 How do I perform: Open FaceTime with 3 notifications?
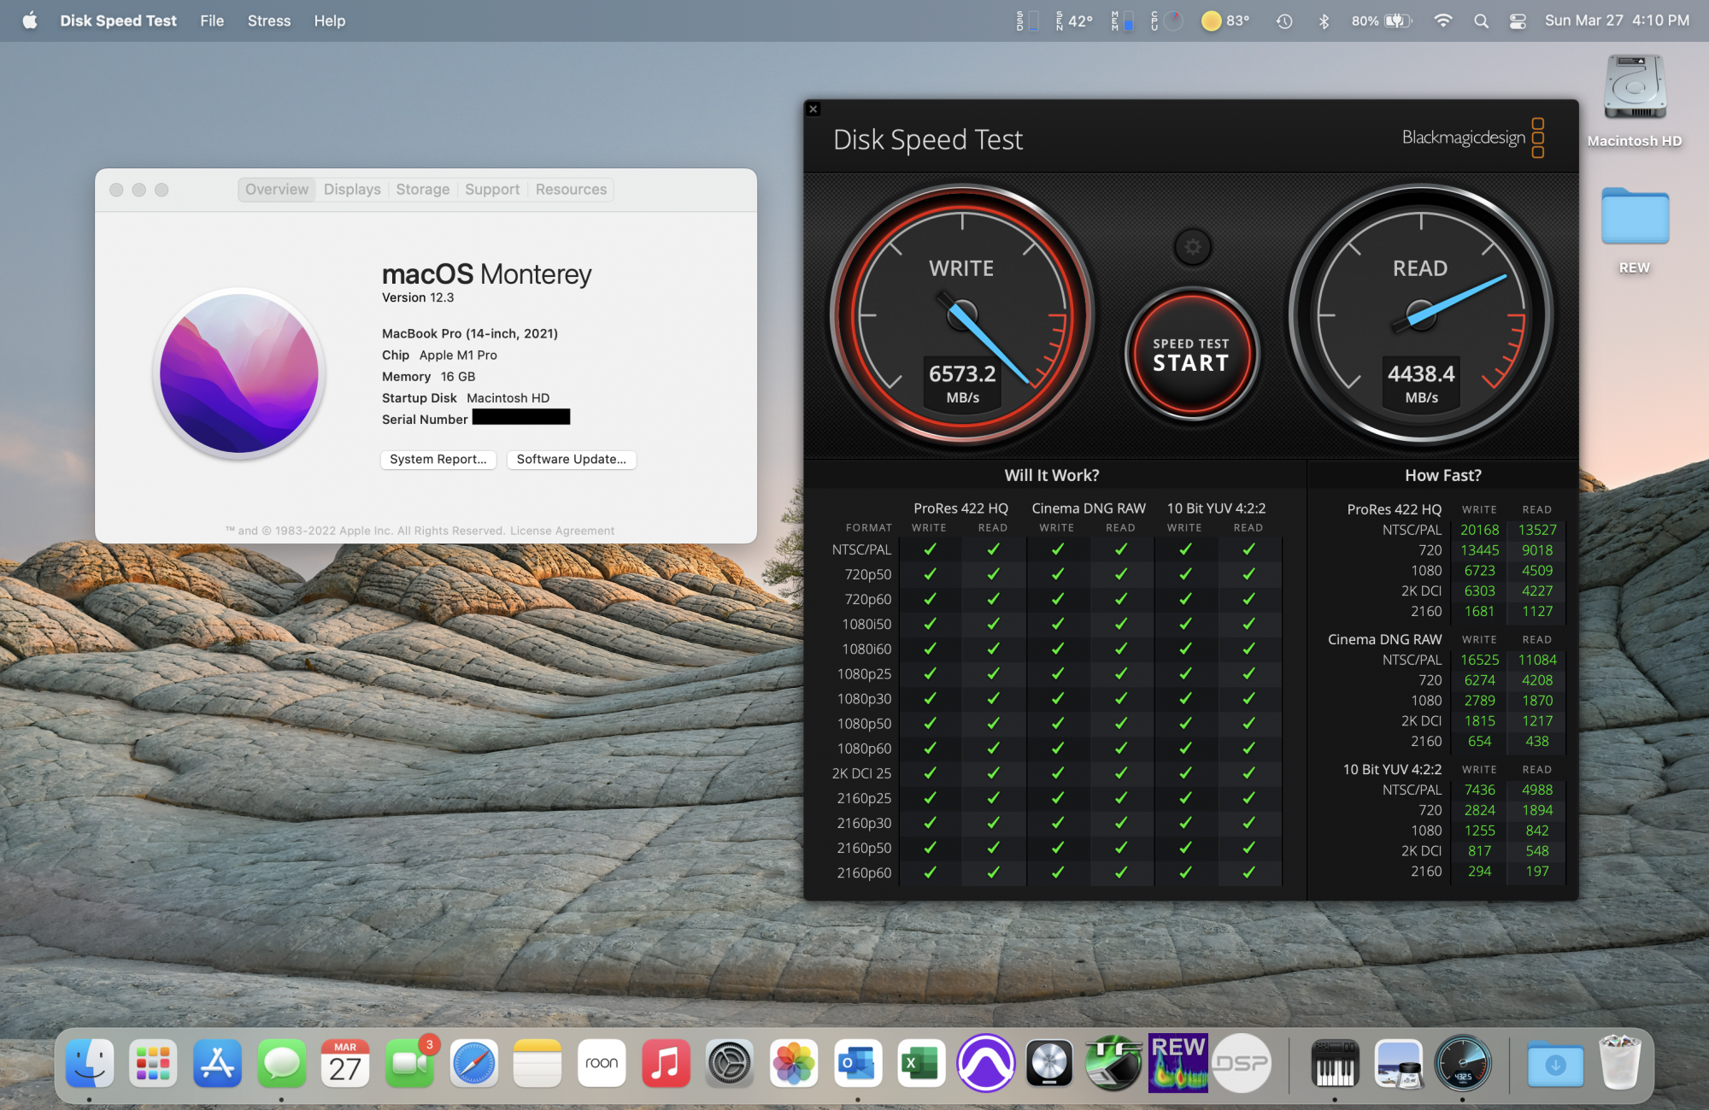[x=409, y=1063]
